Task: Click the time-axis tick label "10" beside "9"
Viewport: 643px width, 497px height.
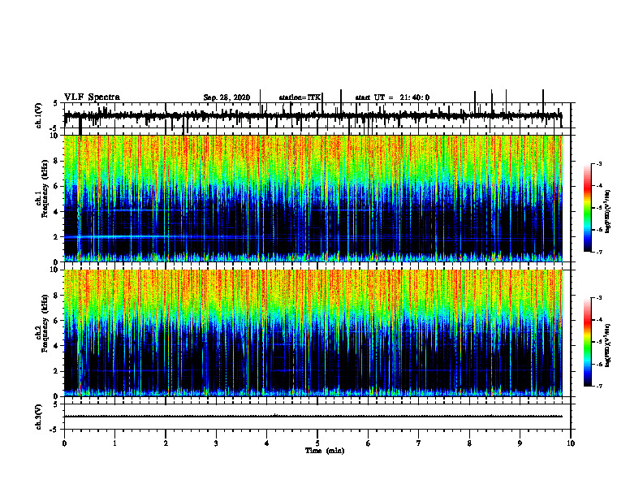Action: (571, 443)
